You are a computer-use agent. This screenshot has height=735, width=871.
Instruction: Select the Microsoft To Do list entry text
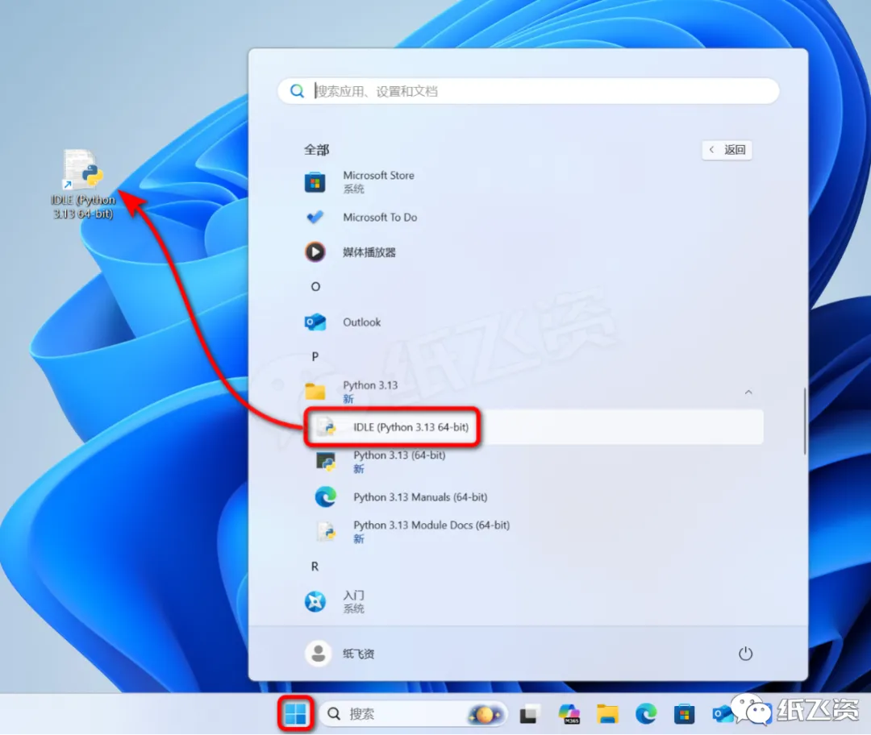coord(380,218)
